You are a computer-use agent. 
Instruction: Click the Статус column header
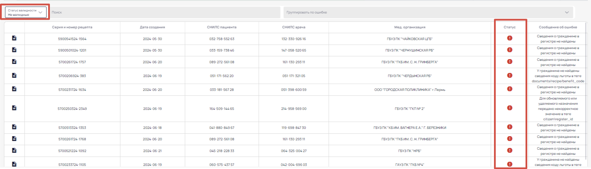(510, 27)
